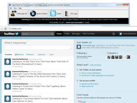Click Twitter Sign Out in TweetTweet window
The height and width of the screenshot is (103, 137).
pos(19,14)
